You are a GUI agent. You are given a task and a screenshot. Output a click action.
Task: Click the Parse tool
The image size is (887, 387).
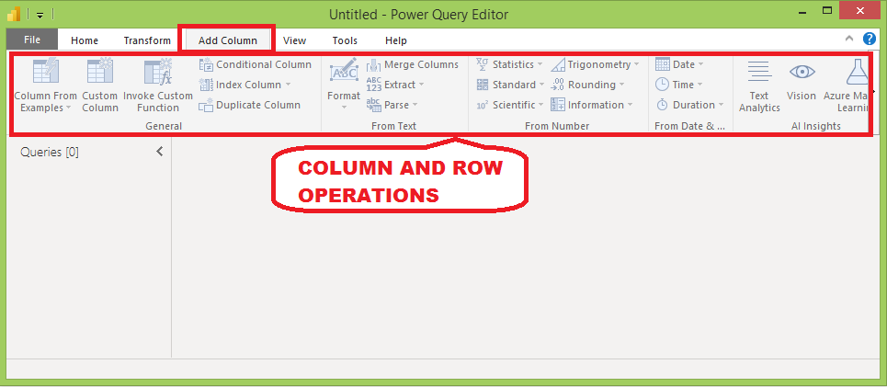click(x=392, y=105)
